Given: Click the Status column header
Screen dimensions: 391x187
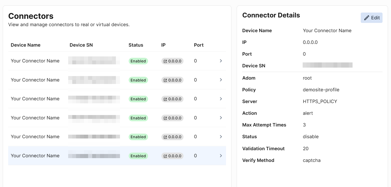Looking at the screenshot, I should (x=136, y=45).
